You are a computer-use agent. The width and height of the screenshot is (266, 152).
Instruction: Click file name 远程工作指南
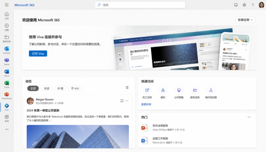point(160,138)
